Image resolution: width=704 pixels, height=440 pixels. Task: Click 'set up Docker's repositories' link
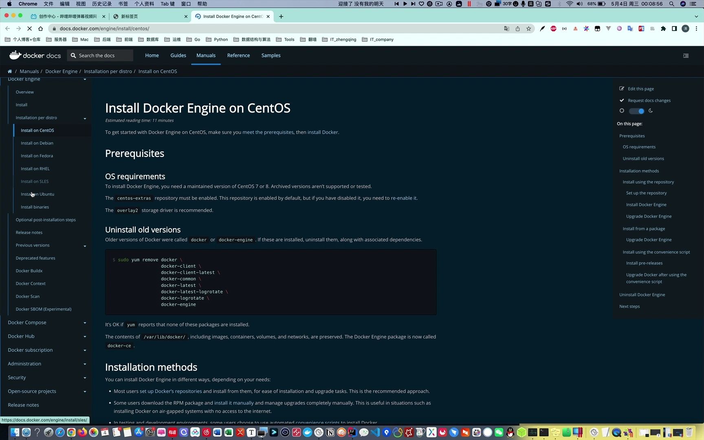[x=171, y=391]
